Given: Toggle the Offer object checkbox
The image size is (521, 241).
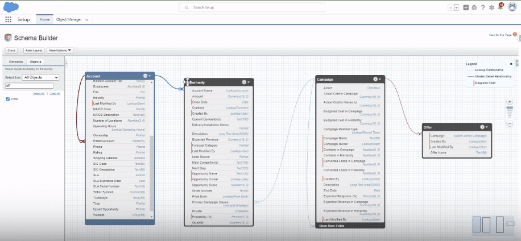Looking at the screenshot, I should point(7,99).
